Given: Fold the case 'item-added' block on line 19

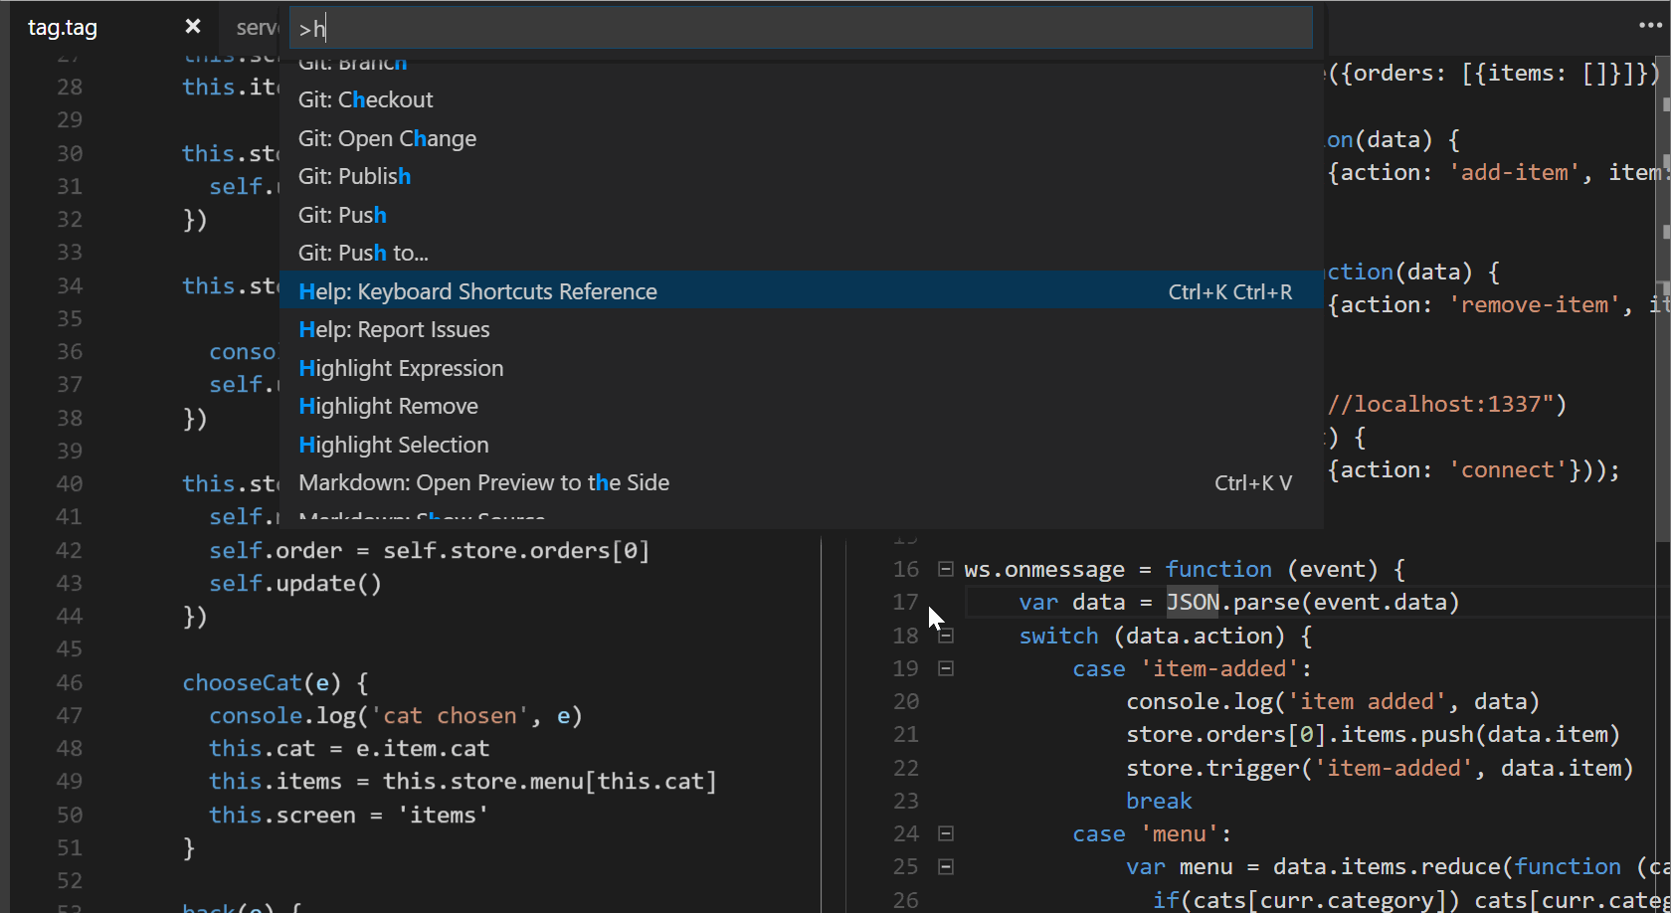Looking at the screenshot, I should click(x=946, y=668).
